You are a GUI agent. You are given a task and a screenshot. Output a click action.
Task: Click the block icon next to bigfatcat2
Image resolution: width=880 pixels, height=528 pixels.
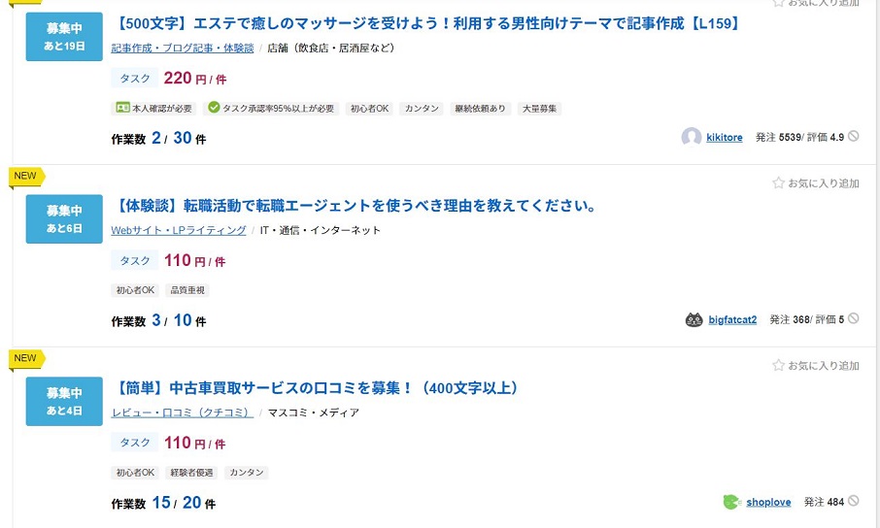(853, 318)
